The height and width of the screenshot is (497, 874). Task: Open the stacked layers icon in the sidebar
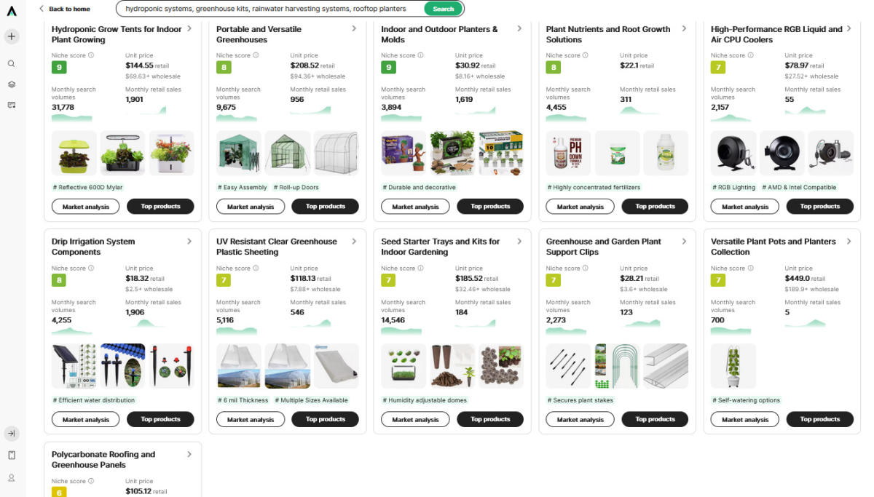click(12, 84)
